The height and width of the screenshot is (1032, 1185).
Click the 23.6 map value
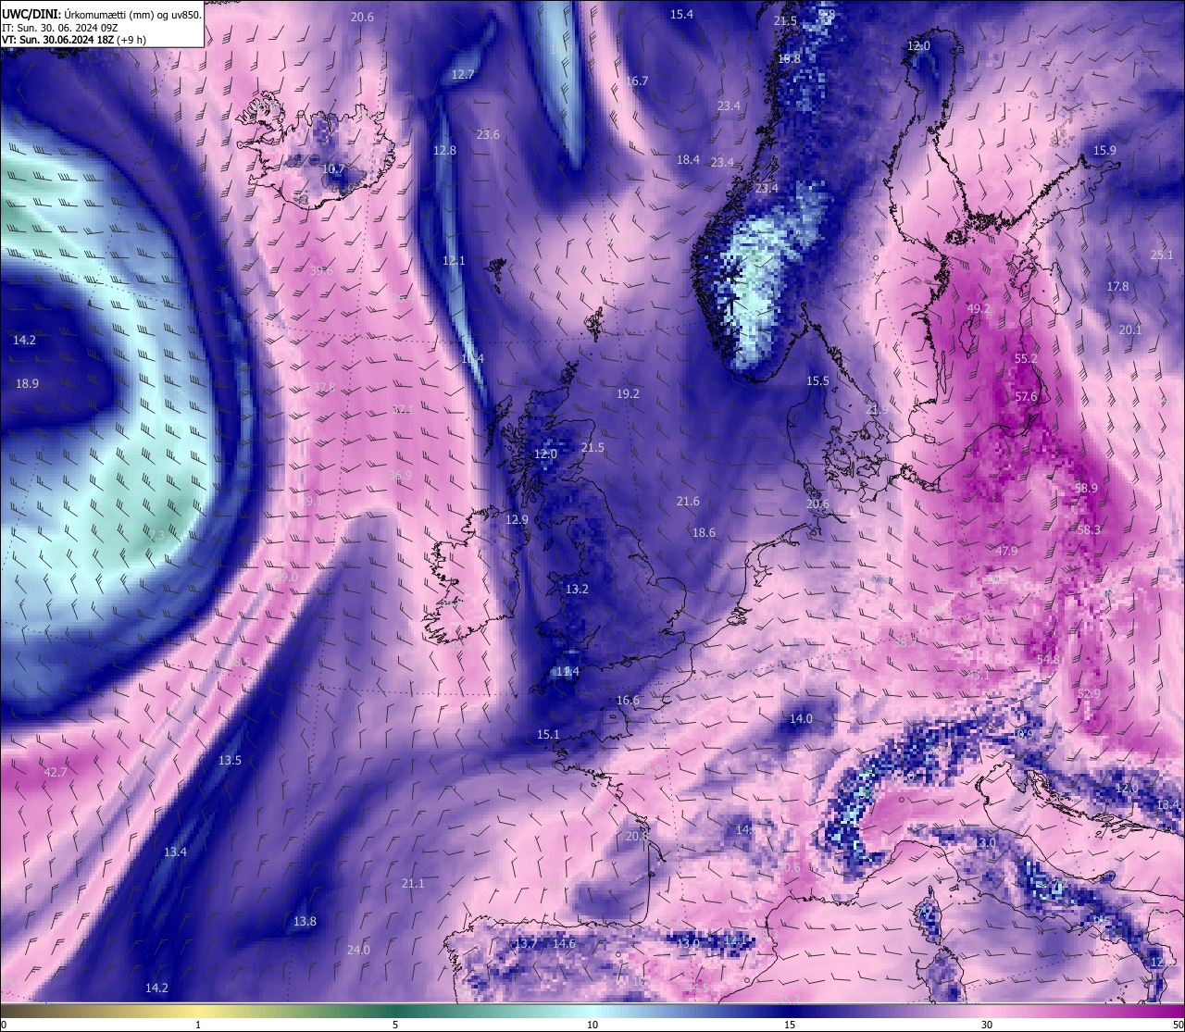click(x=488, y=134)
